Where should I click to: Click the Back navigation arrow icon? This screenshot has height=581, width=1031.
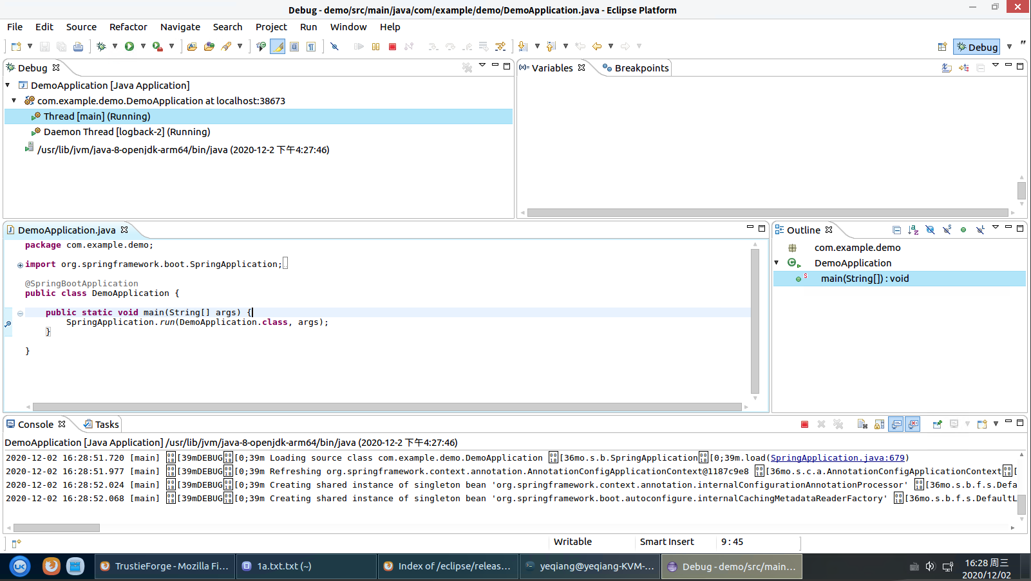click(597, 46)
